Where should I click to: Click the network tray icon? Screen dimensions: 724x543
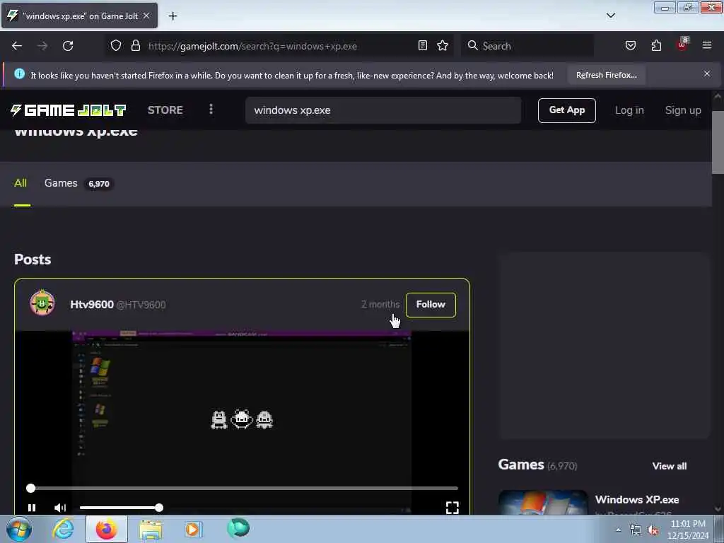[636, 530]
